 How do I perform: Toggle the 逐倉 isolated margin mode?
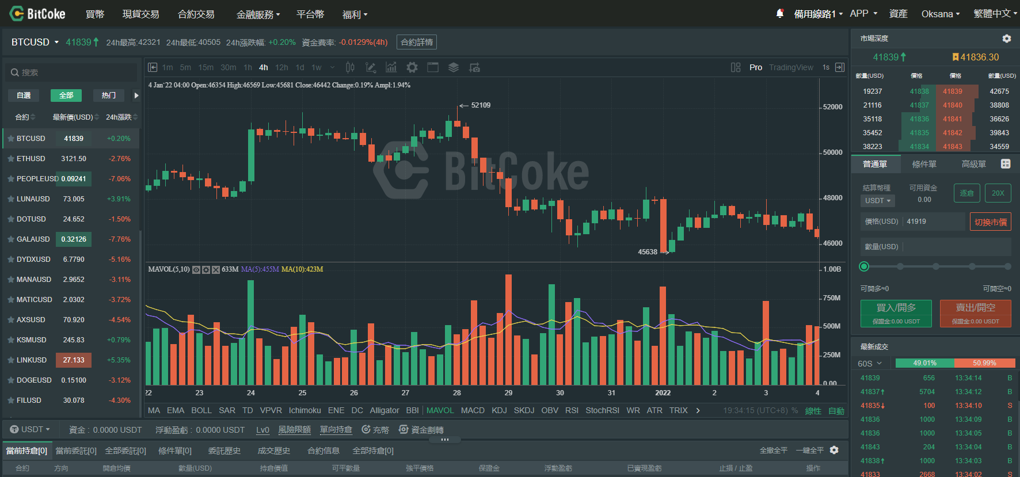click(967, 193)
